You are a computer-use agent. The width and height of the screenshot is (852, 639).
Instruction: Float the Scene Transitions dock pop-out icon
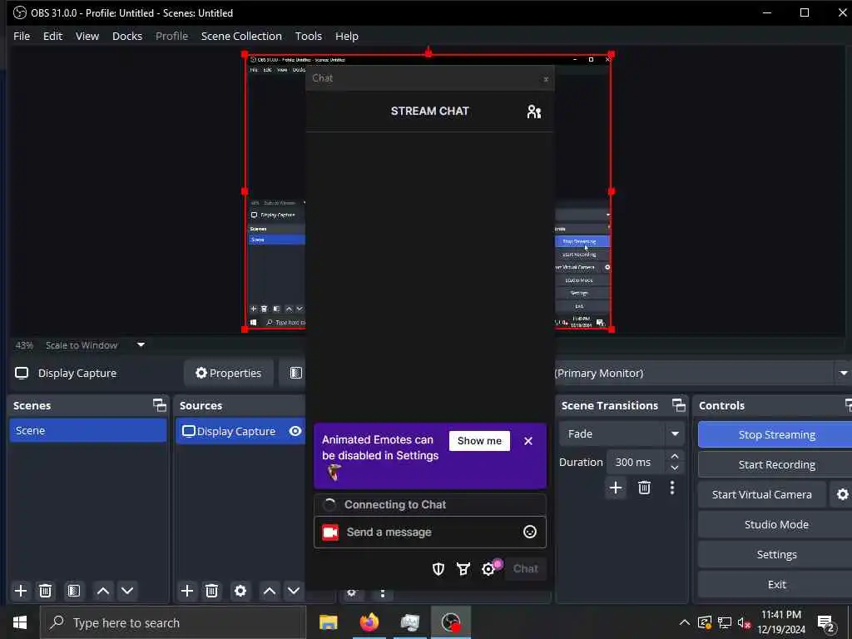(x=679, y=405)
